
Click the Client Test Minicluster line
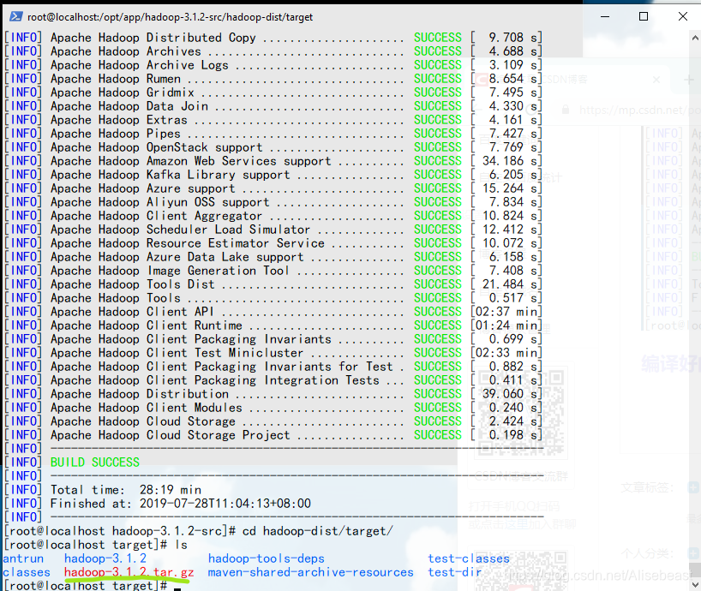(273, 353)
